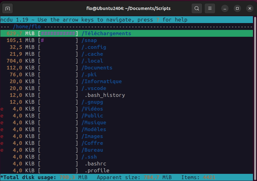Image resolution: width=257 pixels, height=181 pixels.
Task: Select the /.ssh directory
Action: 90,157
